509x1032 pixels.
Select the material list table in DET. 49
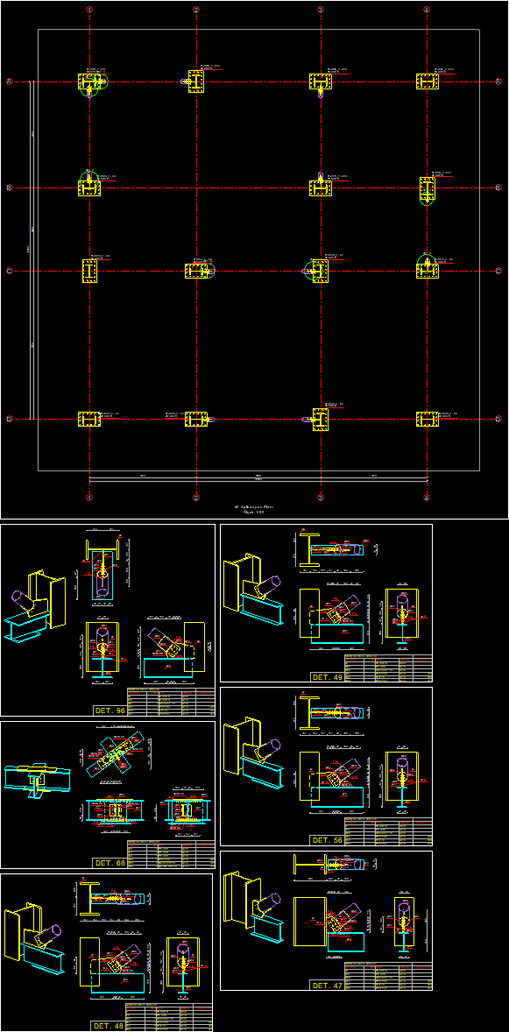tap(388, 668)
